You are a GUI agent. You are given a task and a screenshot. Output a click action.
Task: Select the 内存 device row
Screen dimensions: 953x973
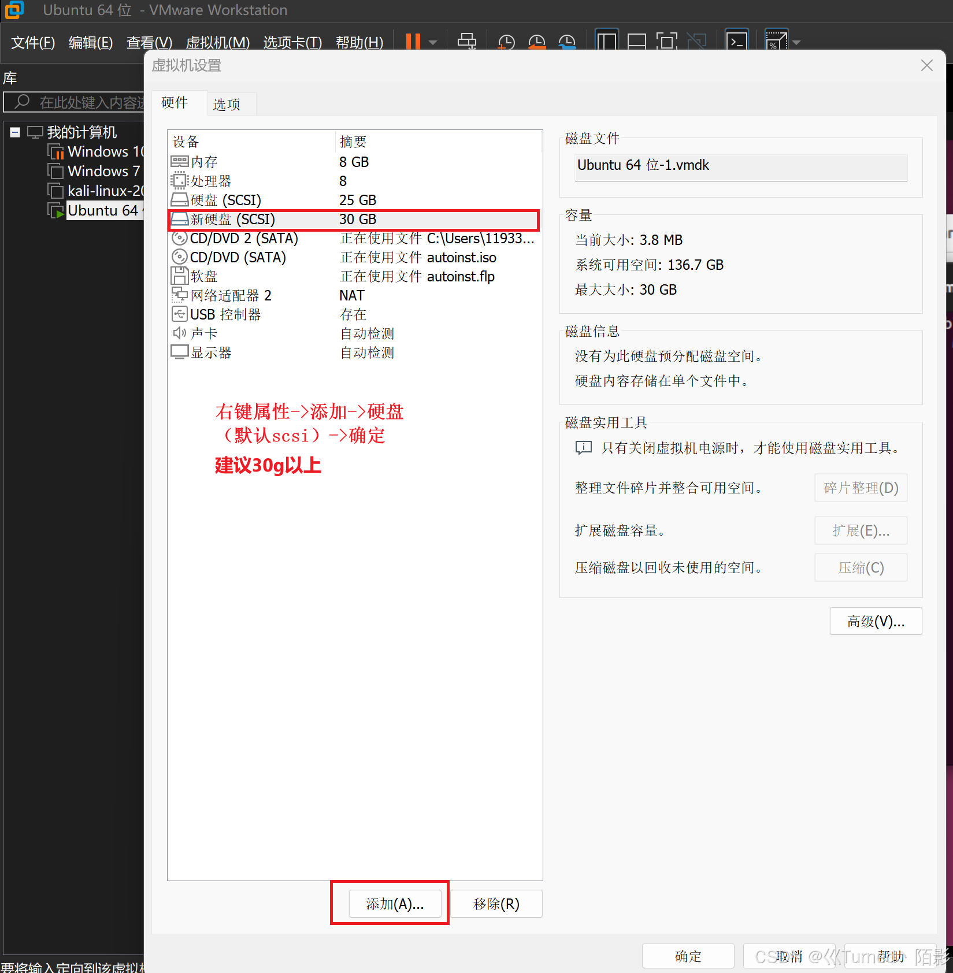(354, 162)
